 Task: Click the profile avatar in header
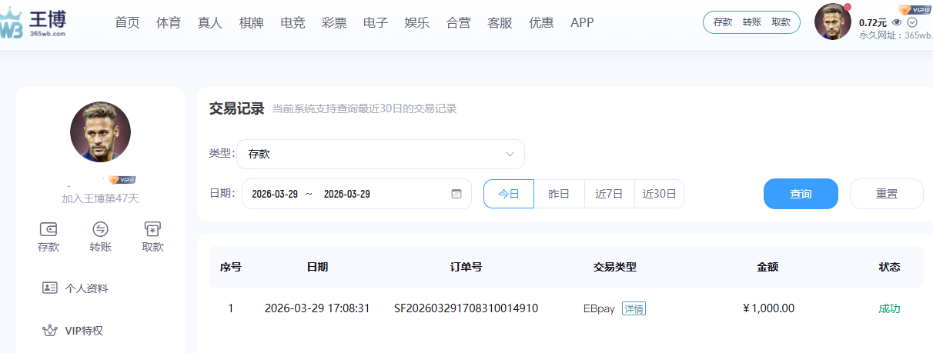(832, 22)
